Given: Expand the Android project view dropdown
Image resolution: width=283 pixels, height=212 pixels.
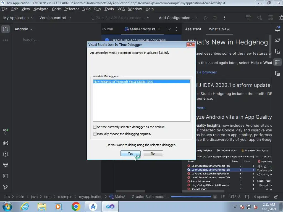Looking at the screenshot, I should click(23, 29).
